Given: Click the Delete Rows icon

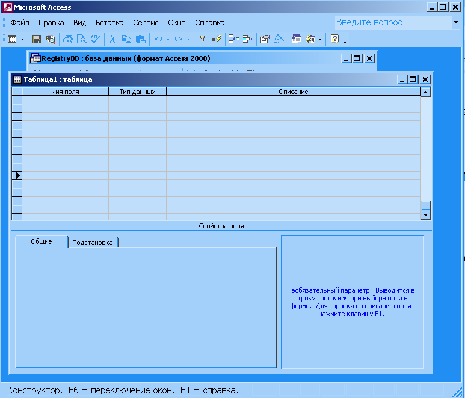Looking at the screenshot, I should (248, 39).
